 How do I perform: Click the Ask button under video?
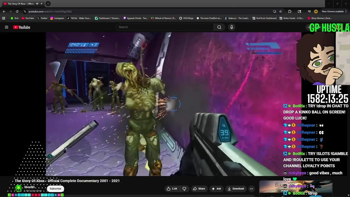tap(216, 189)
